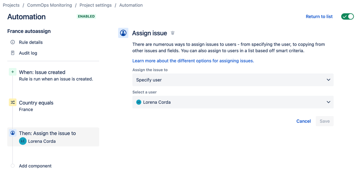Click the LC avatar in Select a user field
The height and width of the screenshot is (179, 358).
(x=138, y=102)
